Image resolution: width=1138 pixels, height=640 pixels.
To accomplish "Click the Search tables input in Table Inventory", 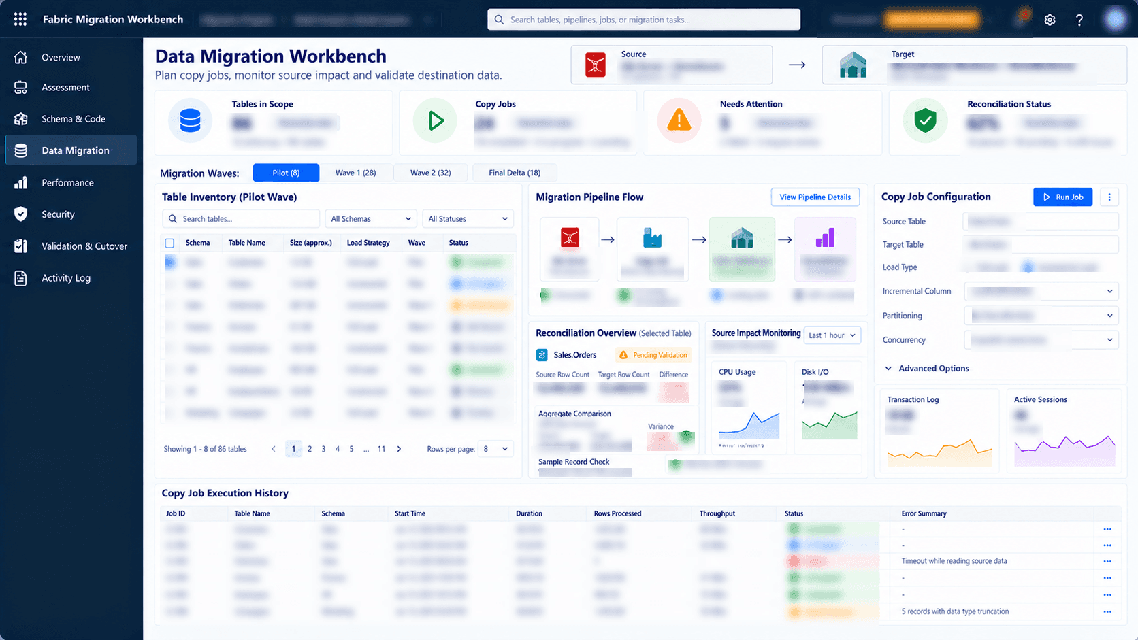I will 241,219.
